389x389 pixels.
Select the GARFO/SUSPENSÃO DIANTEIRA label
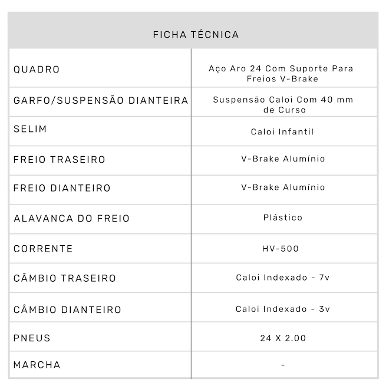tap(101, 100)
